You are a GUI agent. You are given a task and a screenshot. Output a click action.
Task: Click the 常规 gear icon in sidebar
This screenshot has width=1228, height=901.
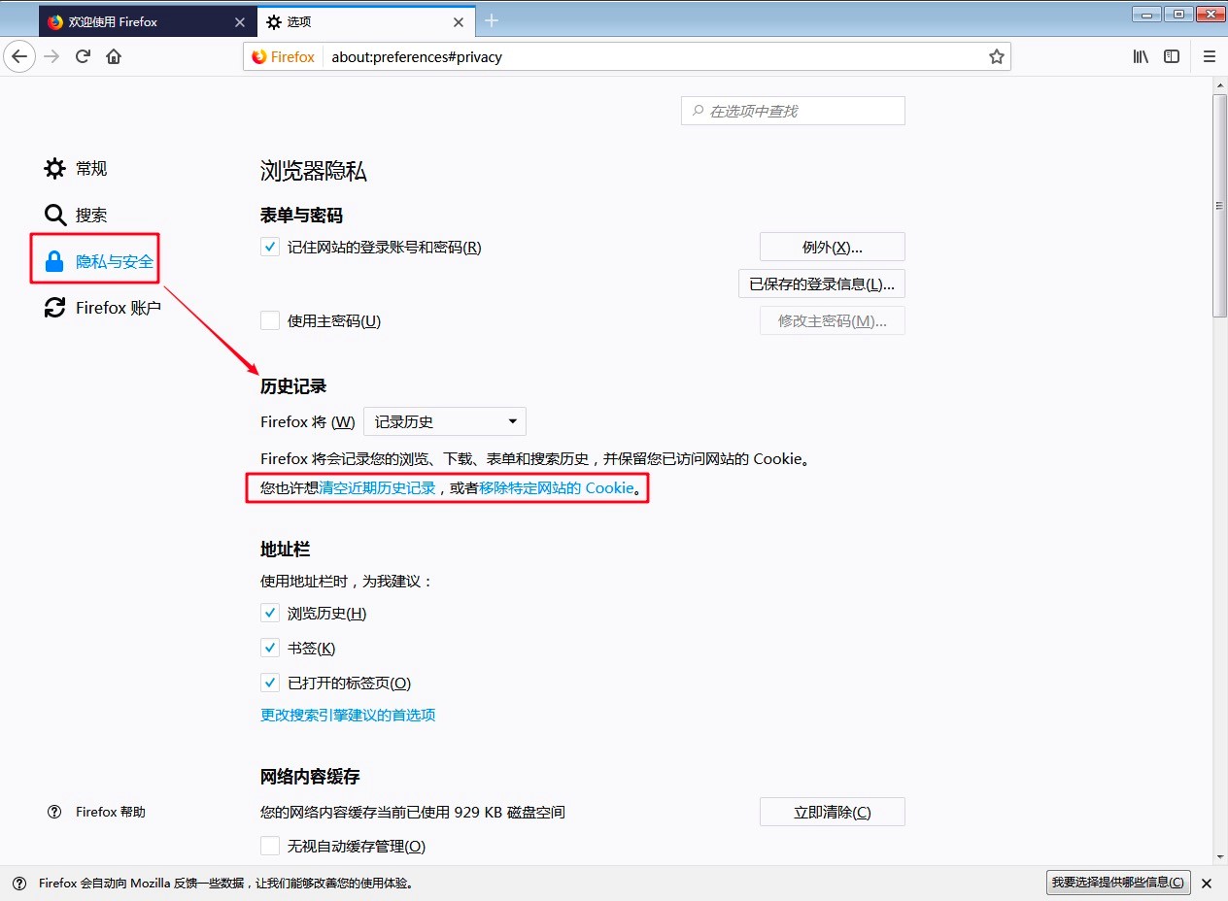[x=54, y=168]
